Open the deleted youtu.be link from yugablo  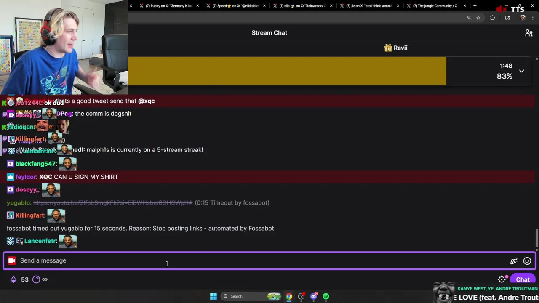pos(113,203)
